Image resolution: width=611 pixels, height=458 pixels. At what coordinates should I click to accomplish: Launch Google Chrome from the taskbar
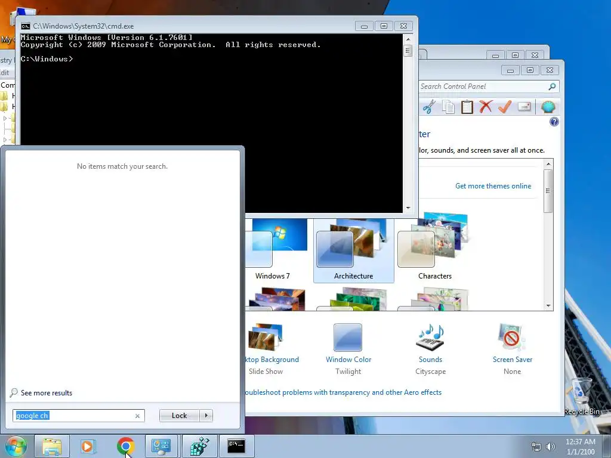[125, 446]
